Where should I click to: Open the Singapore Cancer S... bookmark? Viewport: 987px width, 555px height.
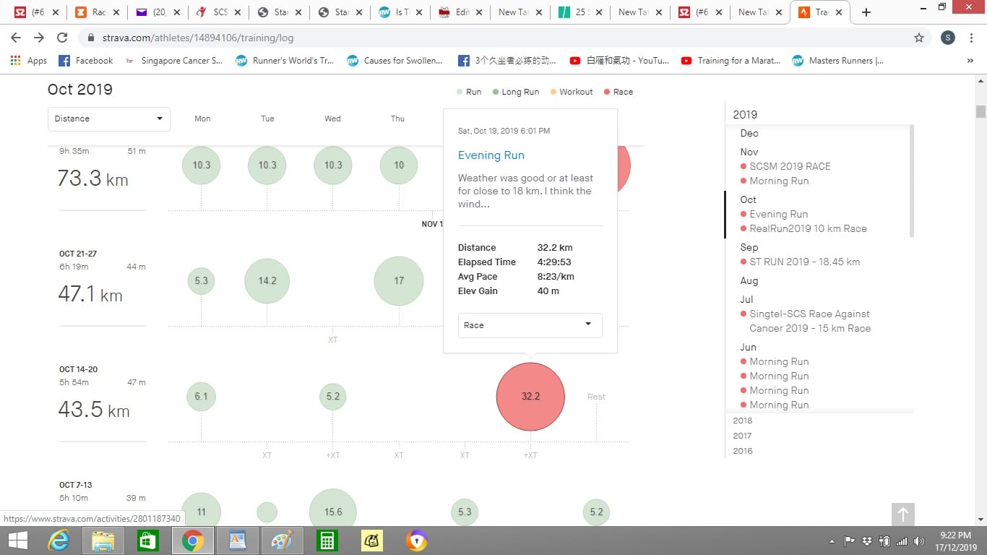(173, 61)
